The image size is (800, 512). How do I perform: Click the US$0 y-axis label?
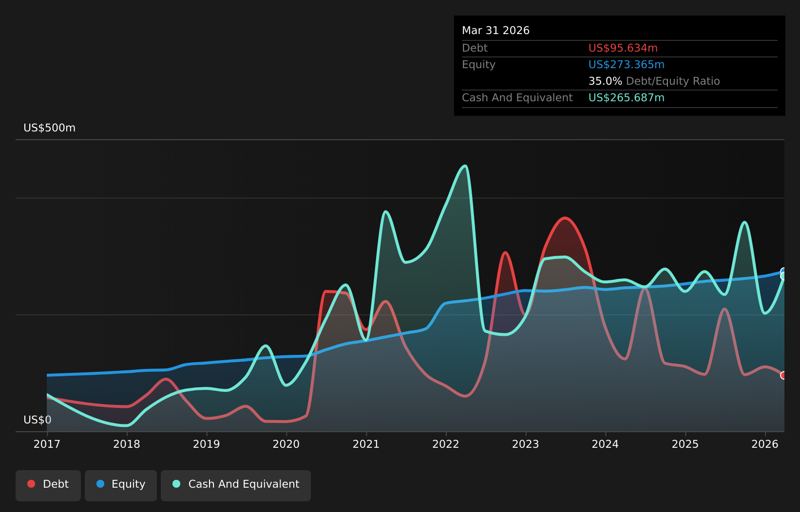coord(38,420)
